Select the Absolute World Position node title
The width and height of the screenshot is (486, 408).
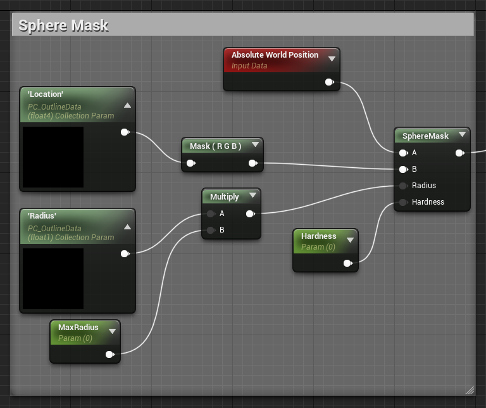pyautogui.click(x=275, y=55)
